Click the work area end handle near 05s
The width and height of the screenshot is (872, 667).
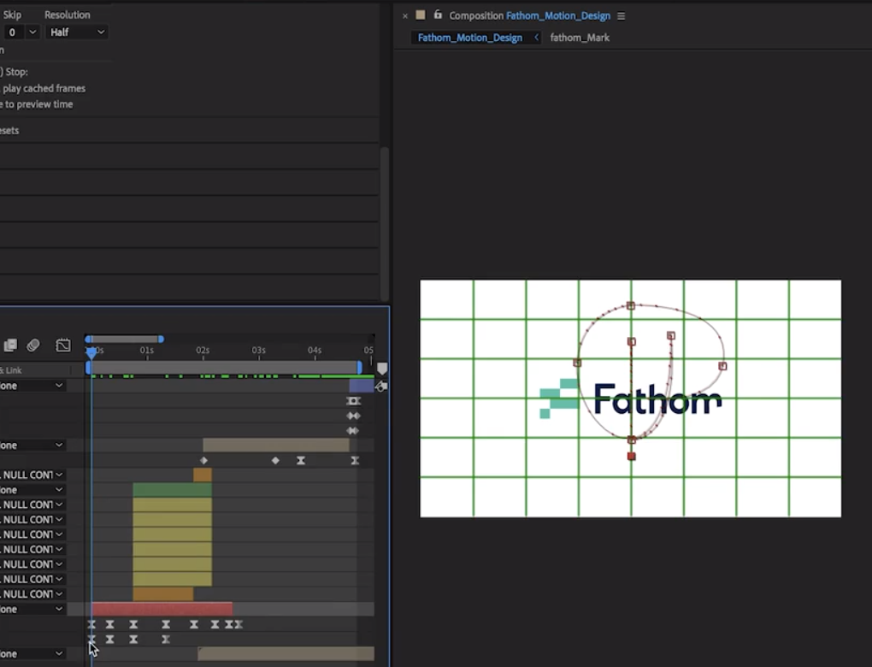click(x=360, y=368)
